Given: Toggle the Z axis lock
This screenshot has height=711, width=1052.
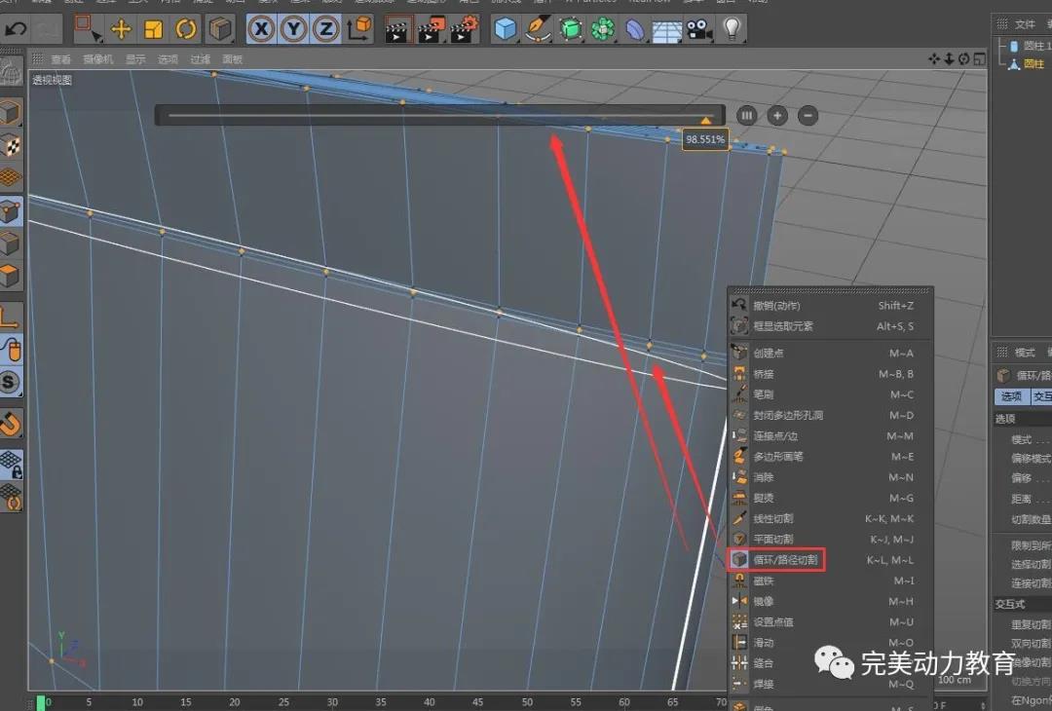Looking at the screenshot, I should coord(326,28).
